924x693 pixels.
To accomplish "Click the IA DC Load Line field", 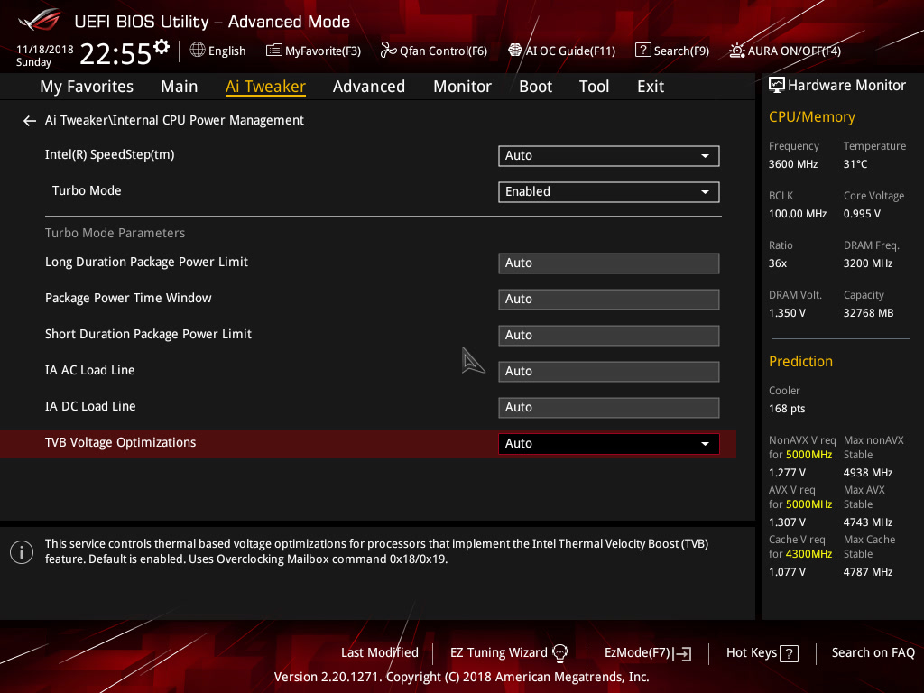I will pos(609,408).
